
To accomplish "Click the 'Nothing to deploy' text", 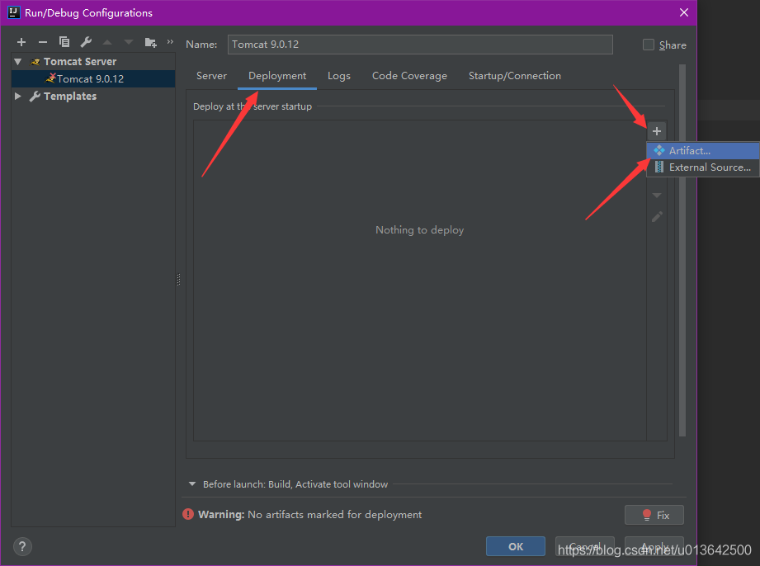I will [x=420, y=230].
